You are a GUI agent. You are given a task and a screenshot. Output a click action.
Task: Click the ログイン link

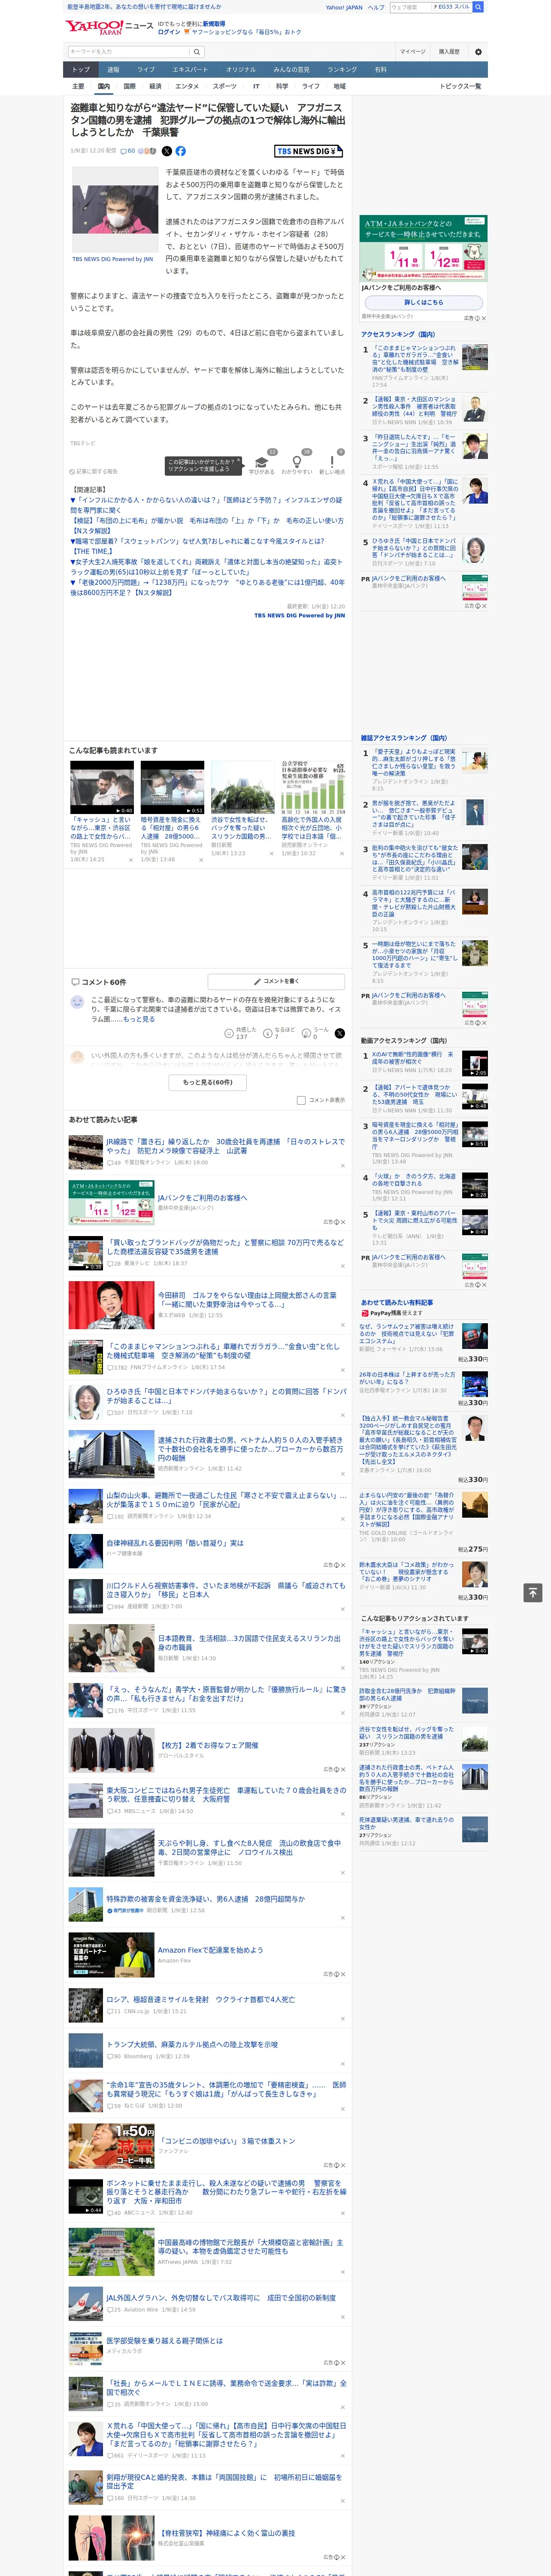169,32
